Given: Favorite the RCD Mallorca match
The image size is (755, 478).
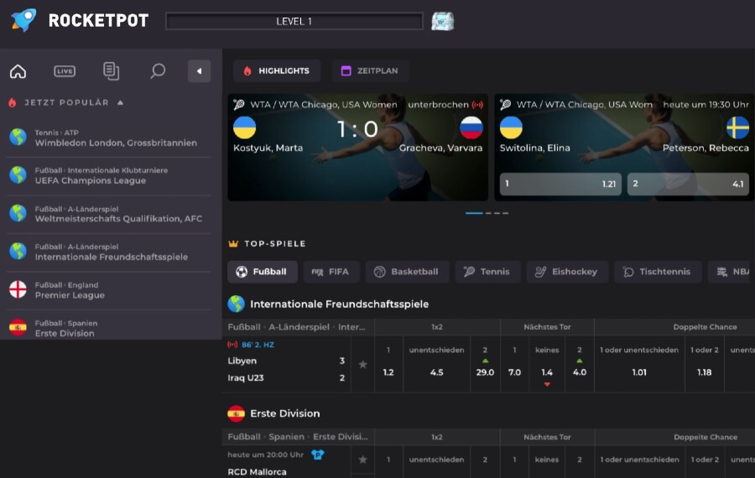Looking at the screenshot, I should [363, 460].
